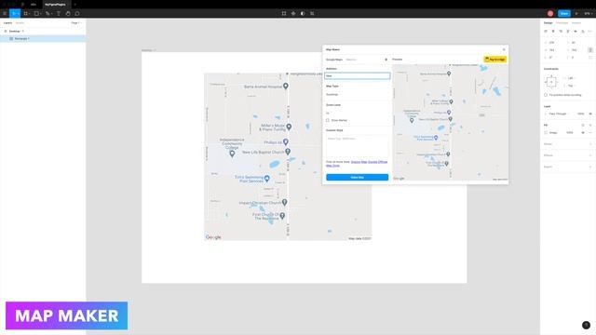
Task: Remove the Image fill with minus
Action: [x=590, y=132]
